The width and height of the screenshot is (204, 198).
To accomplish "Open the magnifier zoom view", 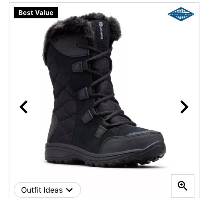I will click(x=183, y=186).
